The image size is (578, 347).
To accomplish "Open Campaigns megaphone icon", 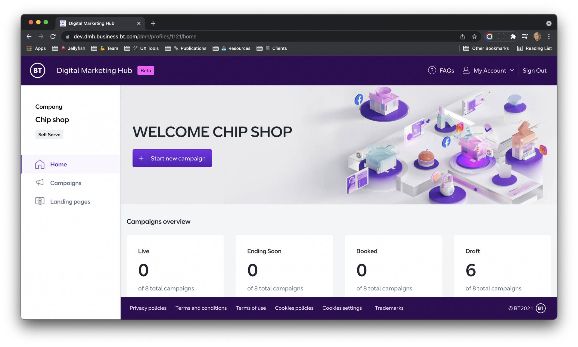I will pos(40,183).
